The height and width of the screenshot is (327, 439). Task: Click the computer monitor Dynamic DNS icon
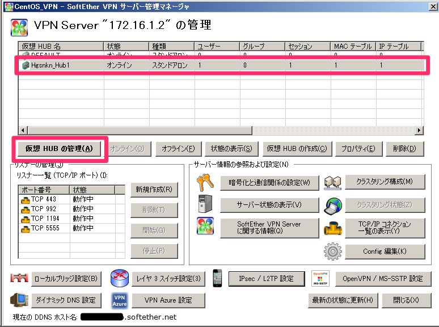(19, 300)
